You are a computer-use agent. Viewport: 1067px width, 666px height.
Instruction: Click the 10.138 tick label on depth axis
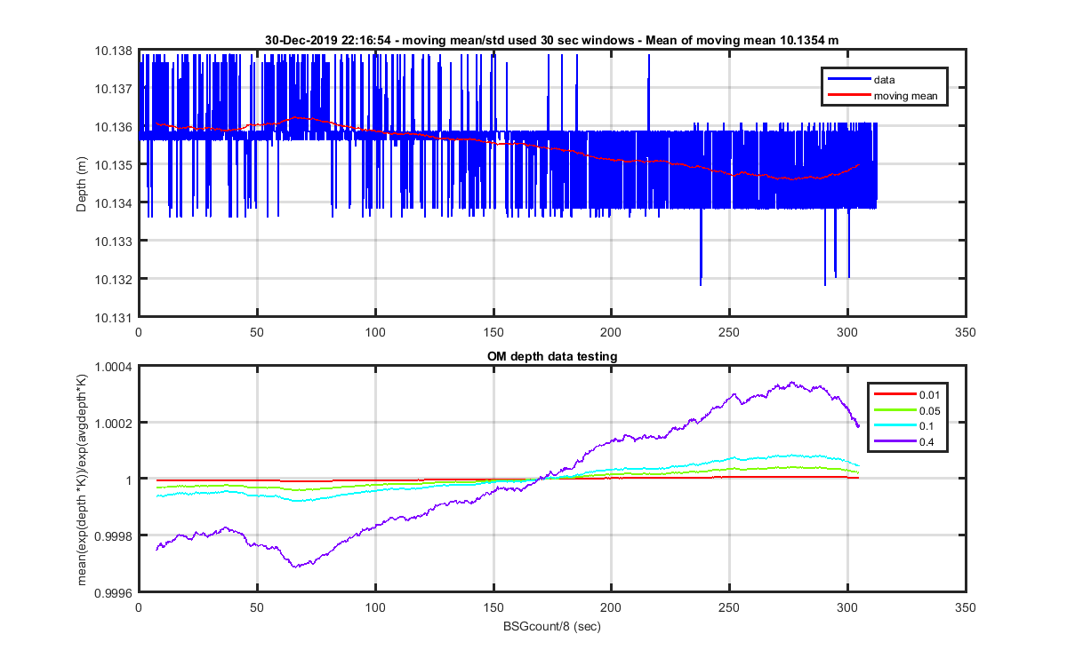(115, 51)
